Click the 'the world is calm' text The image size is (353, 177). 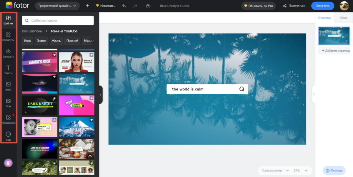pyautogui.click(x=188, y=89)
